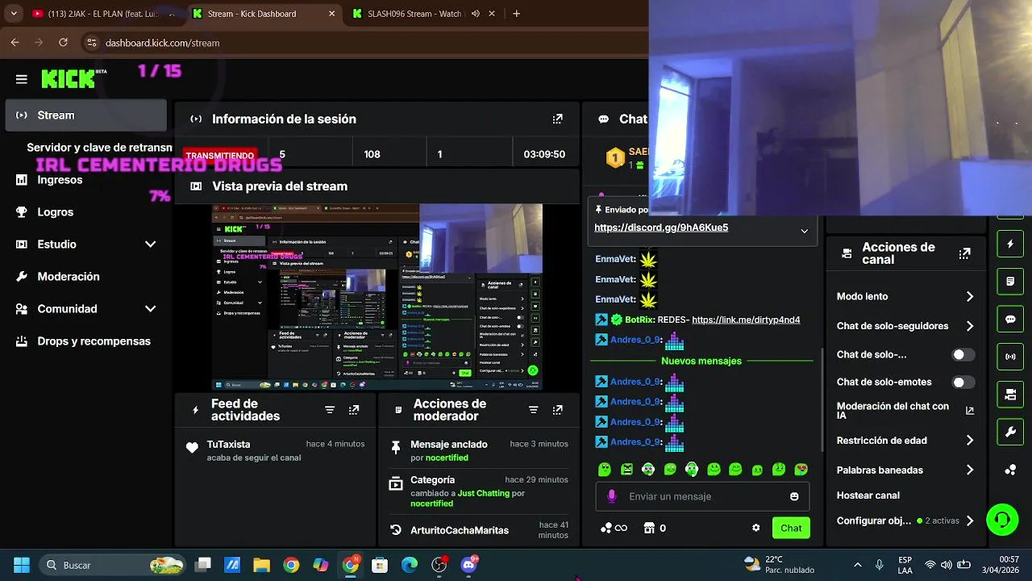Reload the dashboard page

(x=63, y=43)
